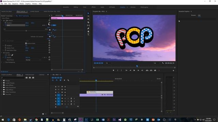Select the pop png clip in timeline
Image resolution: width=218 pixels, height=122 pixels.
point(100,92)
